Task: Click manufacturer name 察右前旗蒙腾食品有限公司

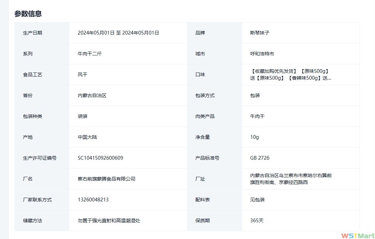Action: coord(107,179)
